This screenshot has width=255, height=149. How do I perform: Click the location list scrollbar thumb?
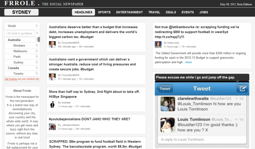click(39, 39)
